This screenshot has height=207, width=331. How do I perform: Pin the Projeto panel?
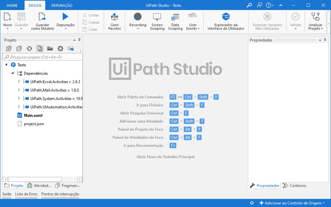tap(80, 40)
